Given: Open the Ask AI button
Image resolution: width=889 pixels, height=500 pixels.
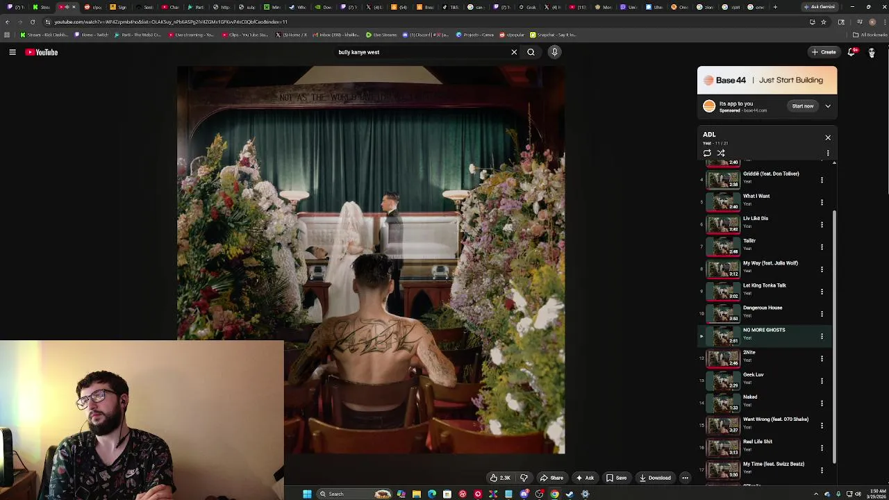Looking at the screenshot, I should [x=585, y=478].
